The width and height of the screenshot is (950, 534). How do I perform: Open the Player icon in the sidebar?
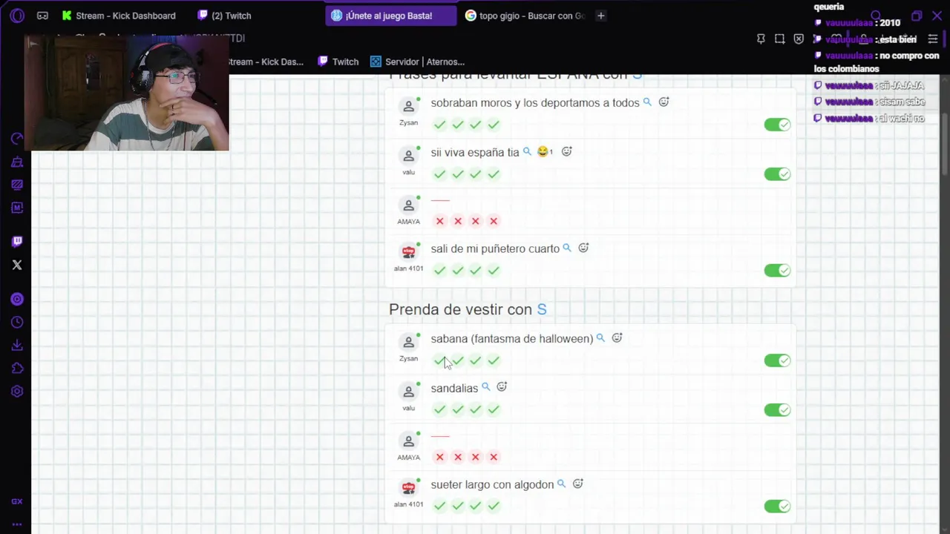17,299
